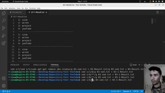This screenshot has width=165, height=93.
Task: Open editor More Actions ellipsis
Action: (x=161, y=12)
